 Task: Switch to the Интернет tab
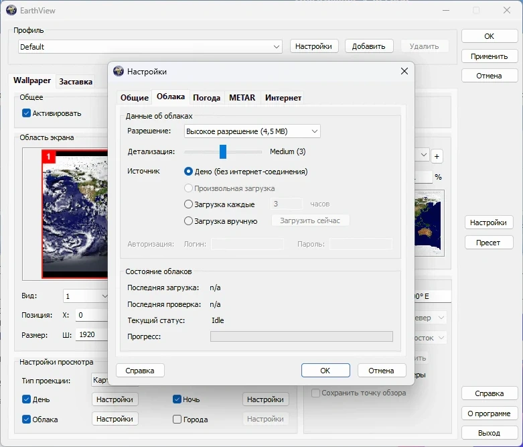point(283,97)
